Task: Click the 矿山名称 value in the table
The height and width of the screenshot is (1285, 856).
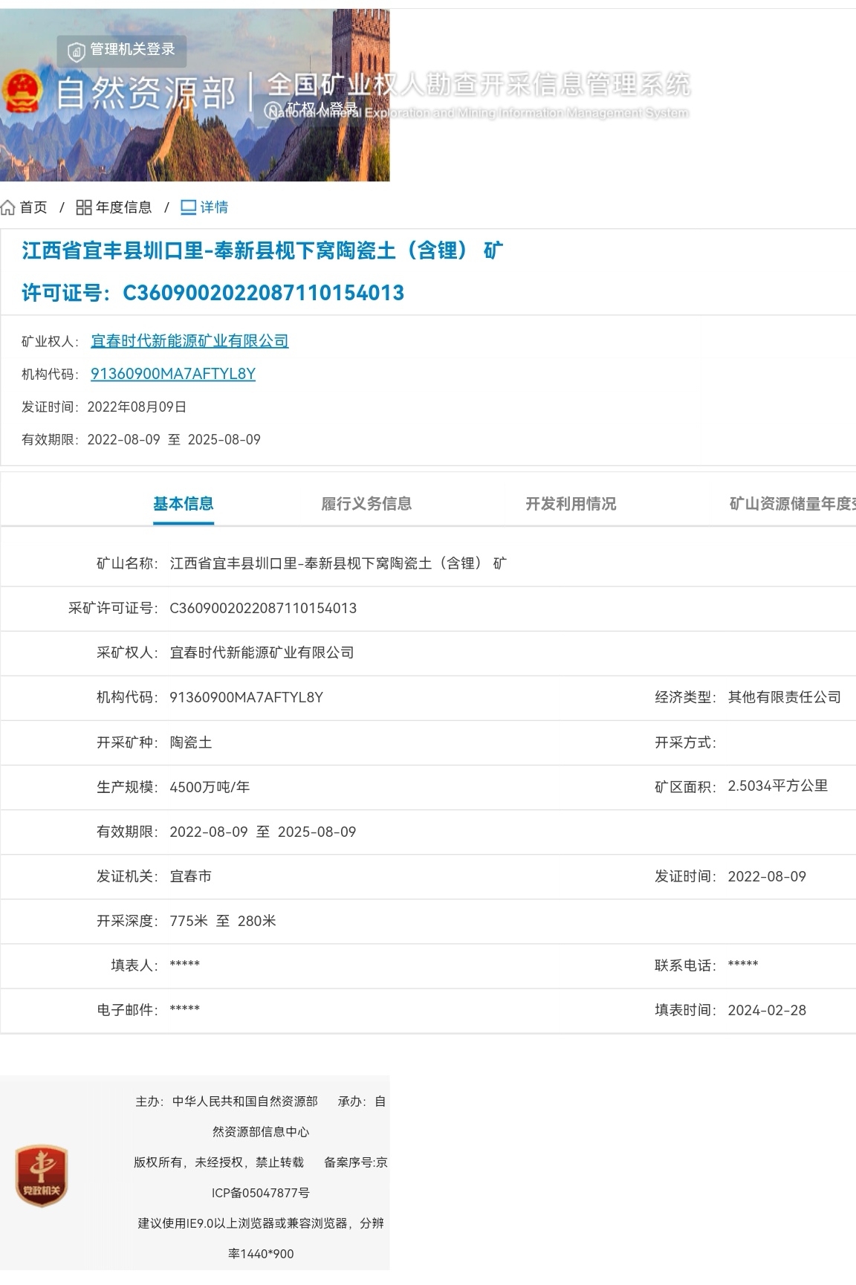Action: pos(338,563)
